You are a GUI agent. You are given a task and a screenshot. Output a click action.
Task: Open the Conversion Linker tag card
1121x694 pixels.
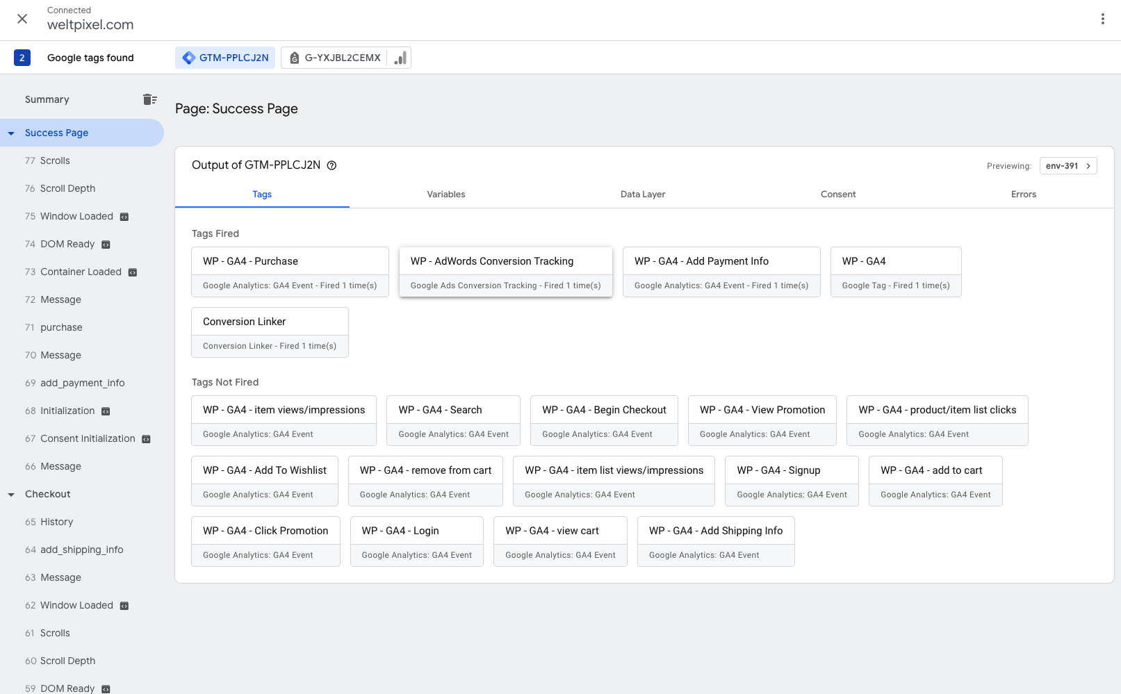click(270, 332)
